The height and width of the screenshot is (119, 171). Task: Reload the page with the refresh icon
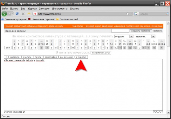pyautogui.click(x=17, y=14)
